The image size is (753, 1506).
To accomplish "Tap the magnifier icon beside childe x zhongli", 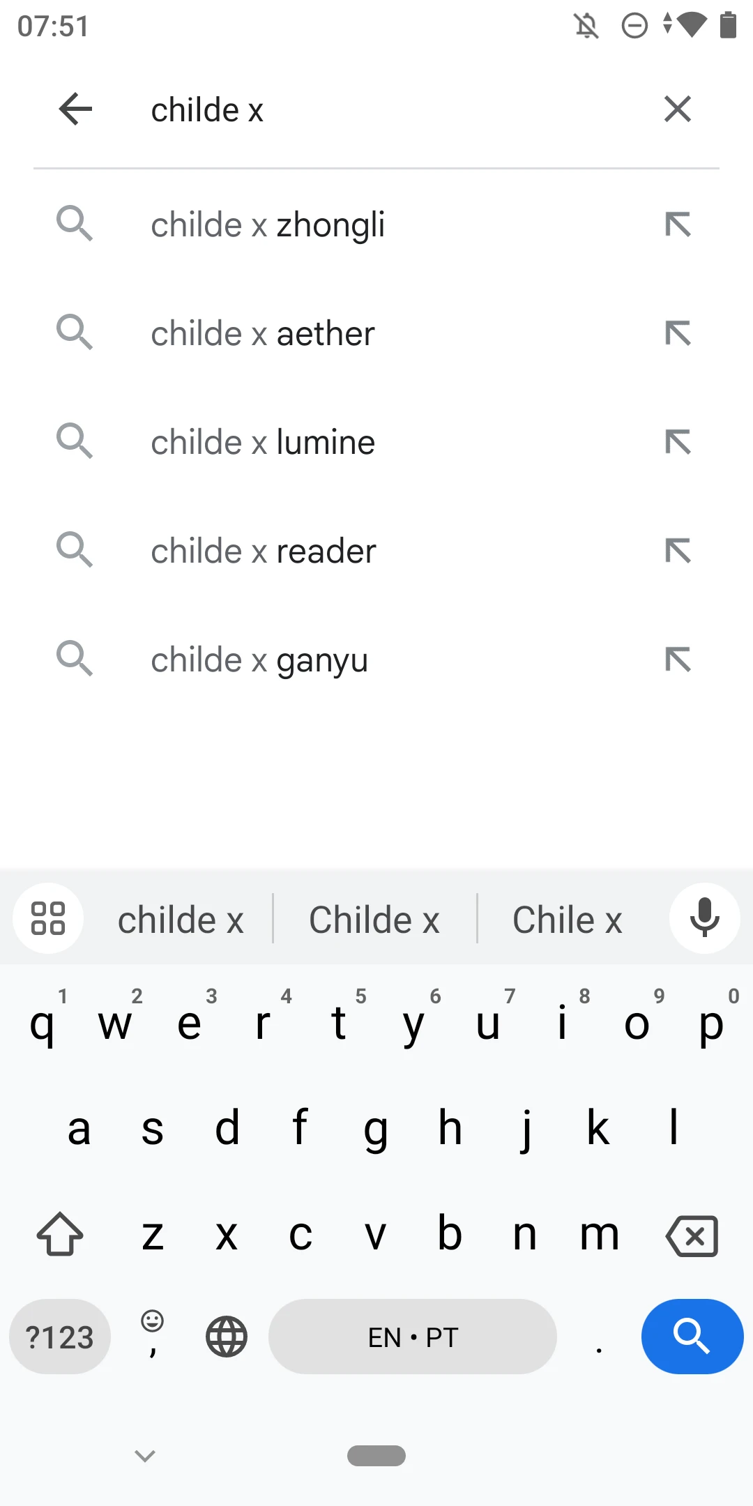I will pyautogui.click(x=75, y=224).
